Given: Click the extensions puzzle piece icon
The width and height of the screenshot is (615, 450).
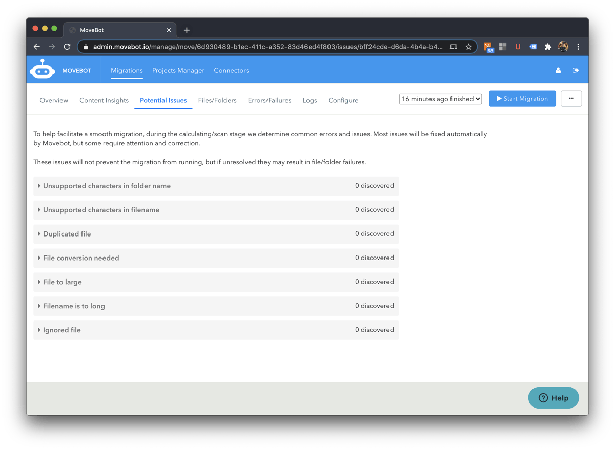Looking at the screenshot, I should pos(548,47).
